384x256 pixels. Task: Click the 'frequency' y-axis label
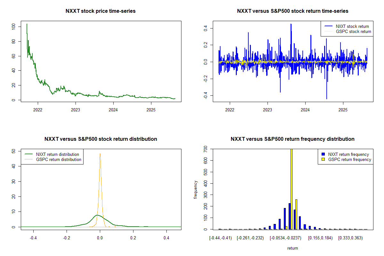click(196, 190)
